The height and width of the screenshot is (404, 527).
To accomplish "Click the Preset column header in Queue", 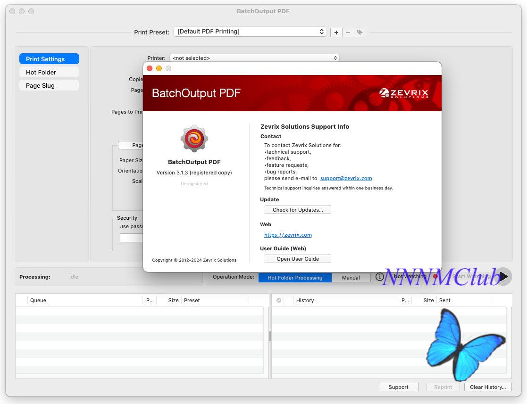I will click(x=215, y=300).
